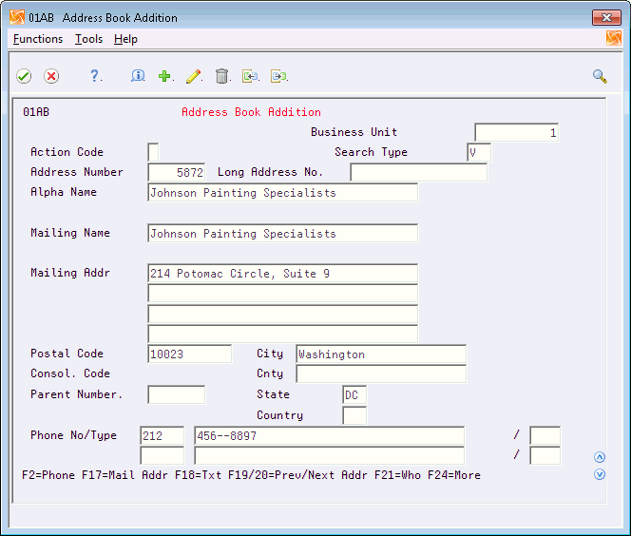This screenshot has height=536, width=631.
Task: Click the second phone area code field
Action: click(163, 456)
